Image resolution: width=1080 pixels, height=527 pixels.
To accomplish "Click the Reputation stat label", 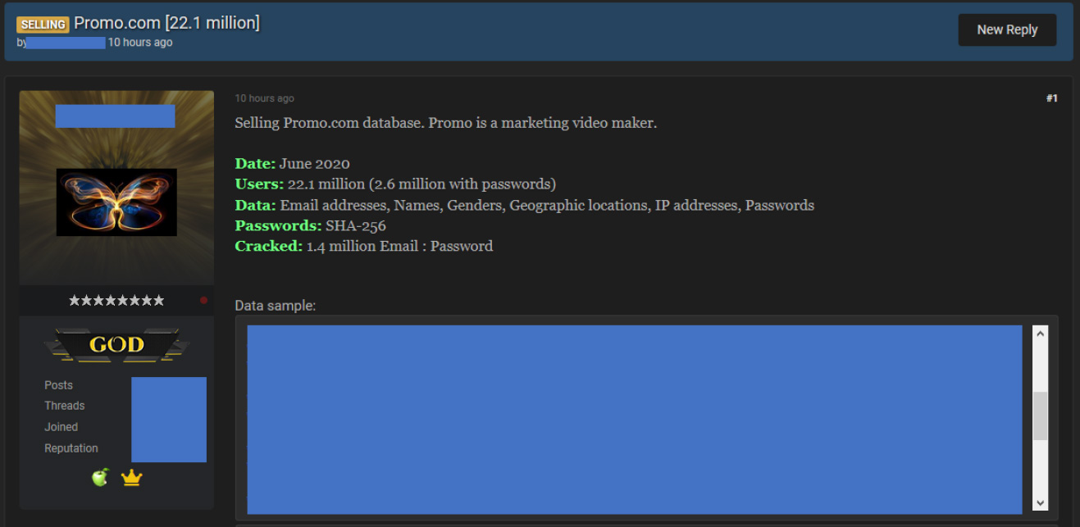I will tap(71, 448).
